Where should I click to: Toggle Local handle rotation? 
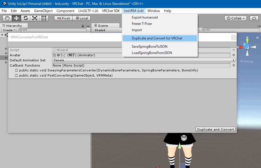(x=82, y=18)
